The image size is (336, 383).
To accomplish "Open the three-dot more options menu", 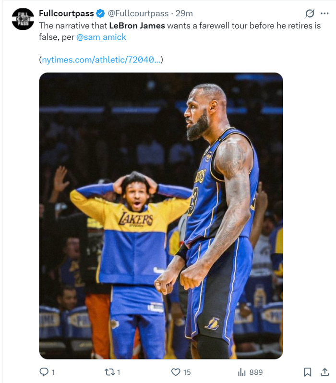I will tap(324, 13).
